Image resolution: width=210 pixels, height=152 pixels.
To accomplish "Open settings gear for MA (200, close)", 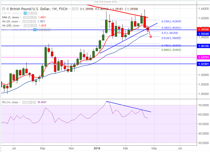I will click(29, 26).
